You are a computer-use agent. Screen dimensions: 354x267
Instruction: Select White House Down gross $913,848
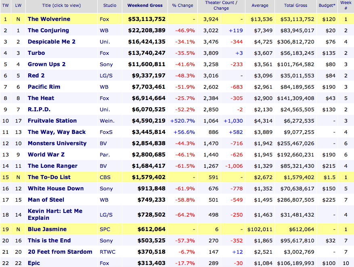point(151,188)
